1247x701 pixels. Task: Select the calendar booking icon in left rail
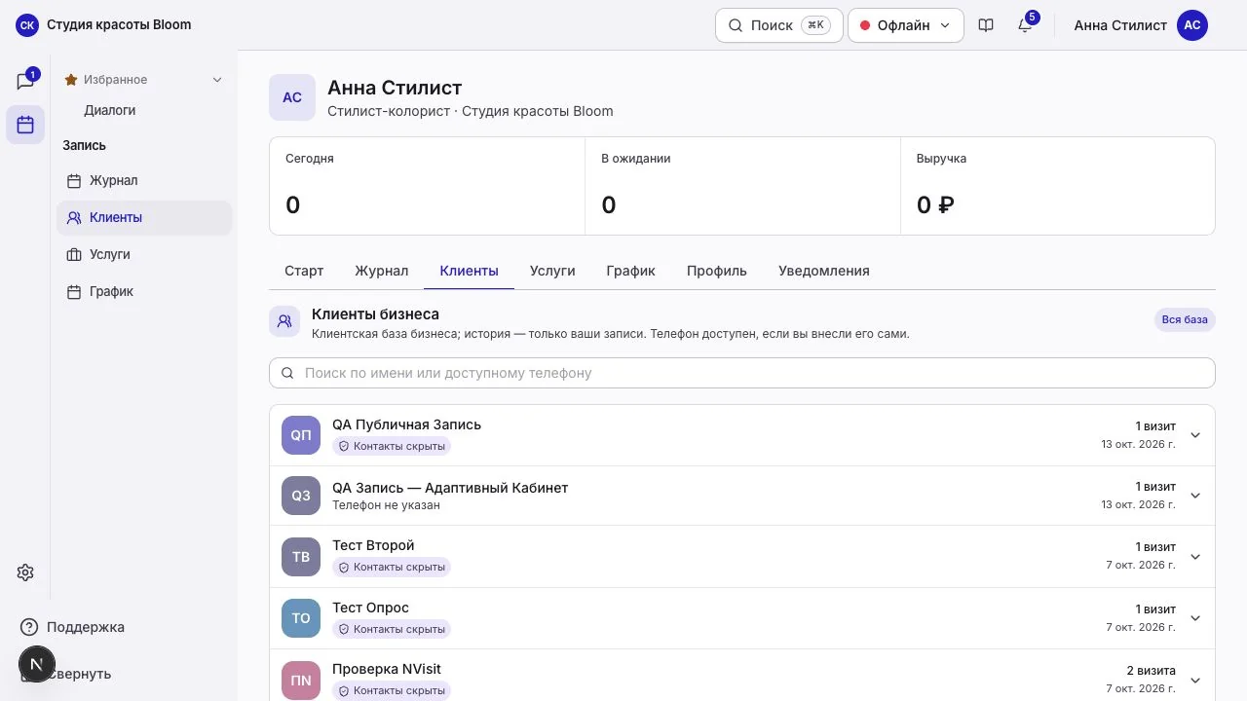click(x=25, y=125)
